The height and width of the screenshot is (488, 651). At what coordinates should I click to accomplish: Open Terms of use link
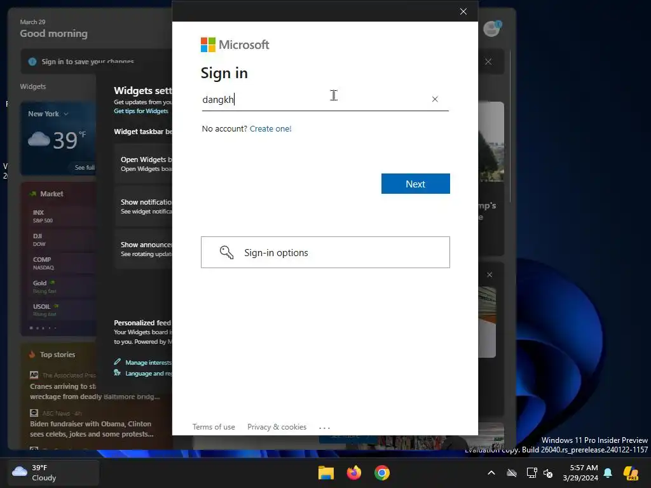pos(214,426)
